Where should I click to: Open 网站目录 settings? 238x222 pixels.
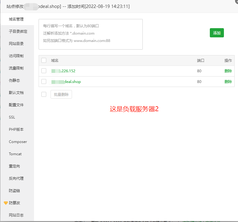point(16,44)
